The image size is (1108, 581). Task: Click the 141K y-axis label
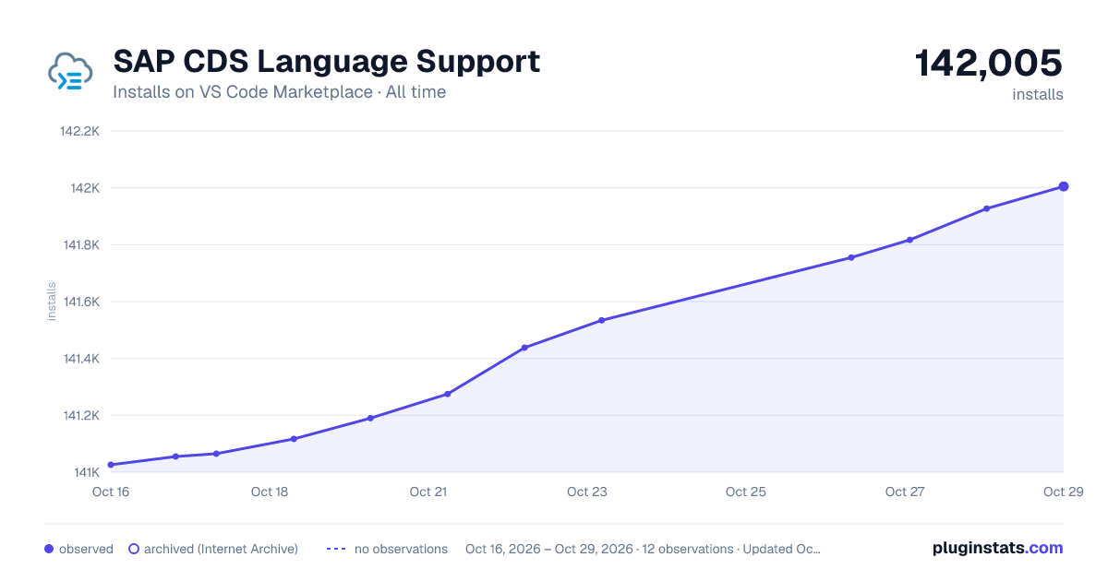click(86, 472)
